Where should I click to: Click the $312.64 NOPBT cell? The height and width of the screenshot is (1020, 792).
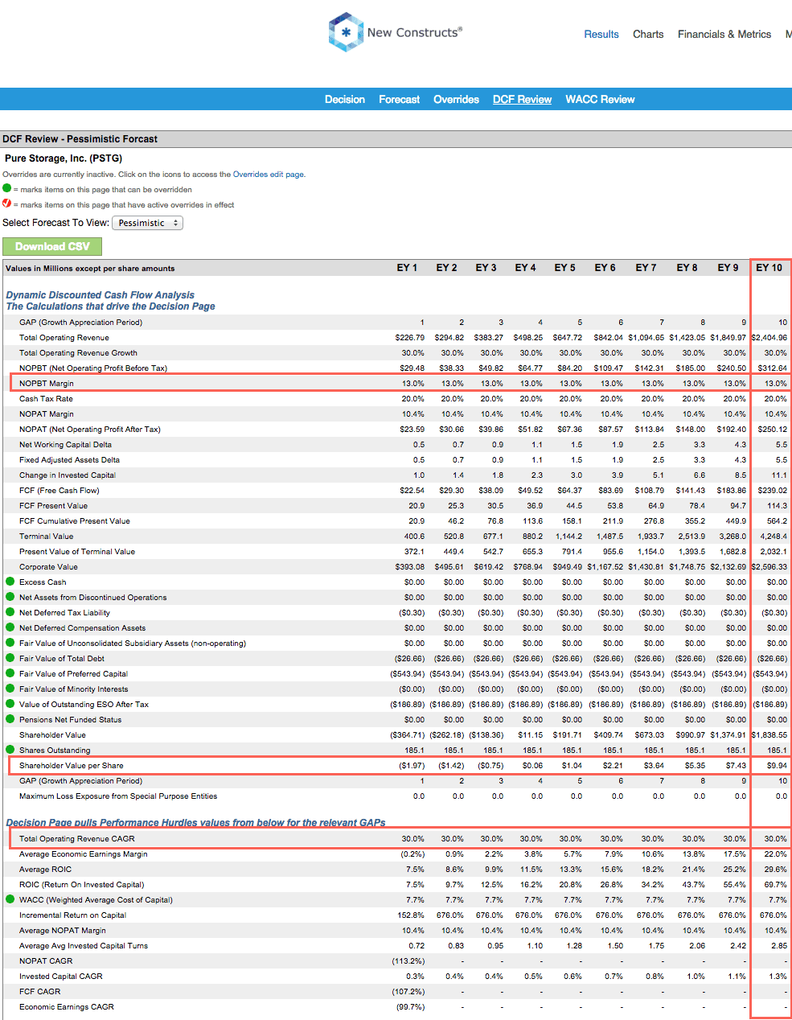(773, 368)
